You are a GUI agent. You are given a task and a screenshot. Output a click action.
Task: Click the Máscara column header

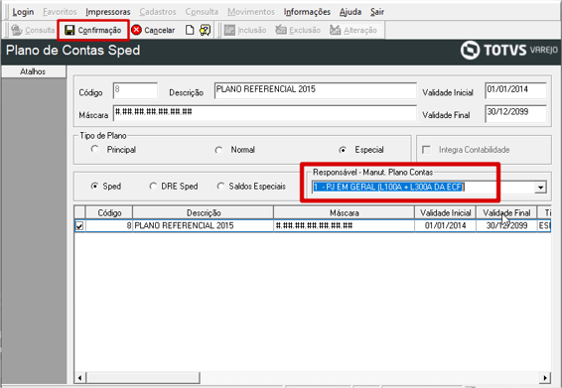click(x=345, y=212)
